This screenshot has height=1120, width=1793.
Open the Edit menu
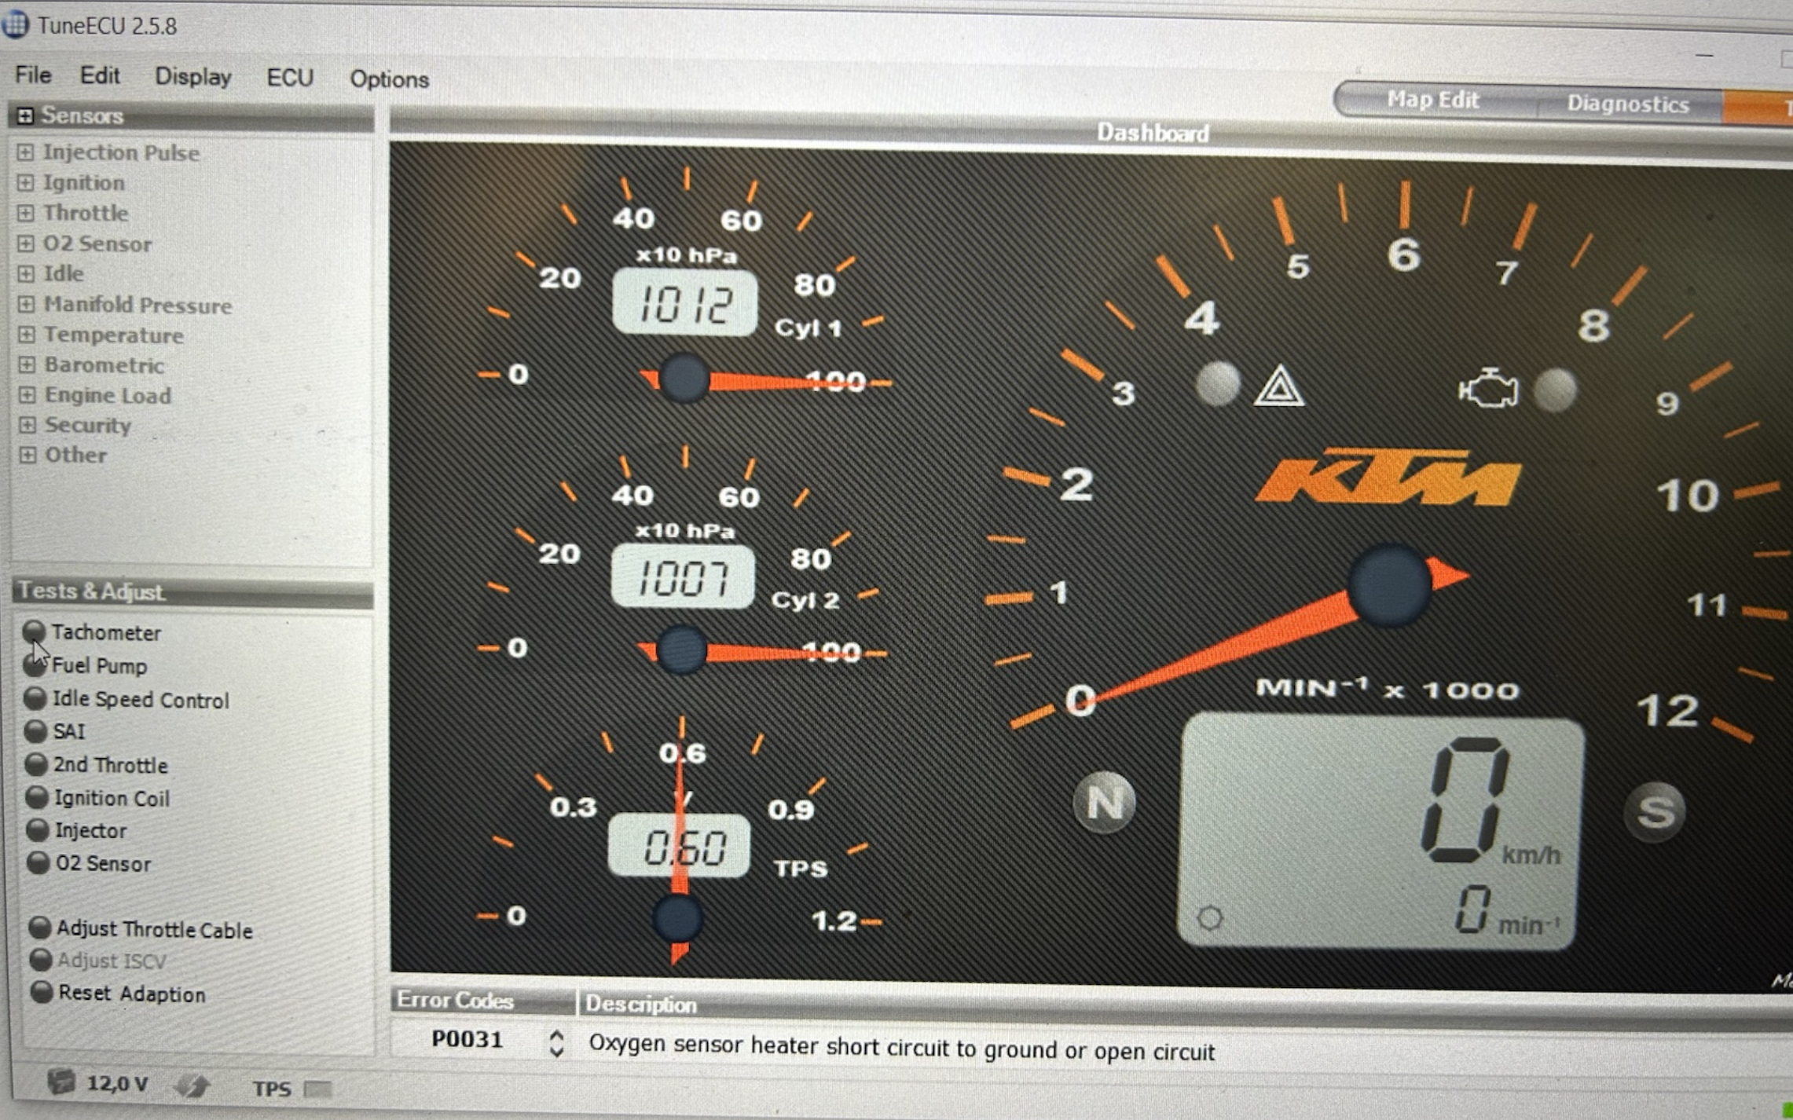100,75
